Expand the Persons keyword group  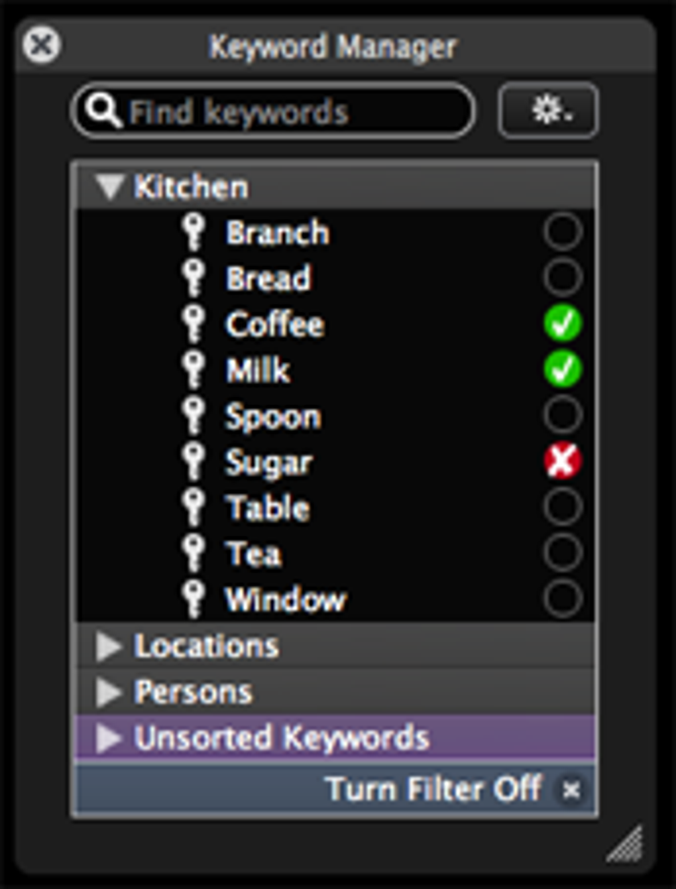click(x=109, y=692)
